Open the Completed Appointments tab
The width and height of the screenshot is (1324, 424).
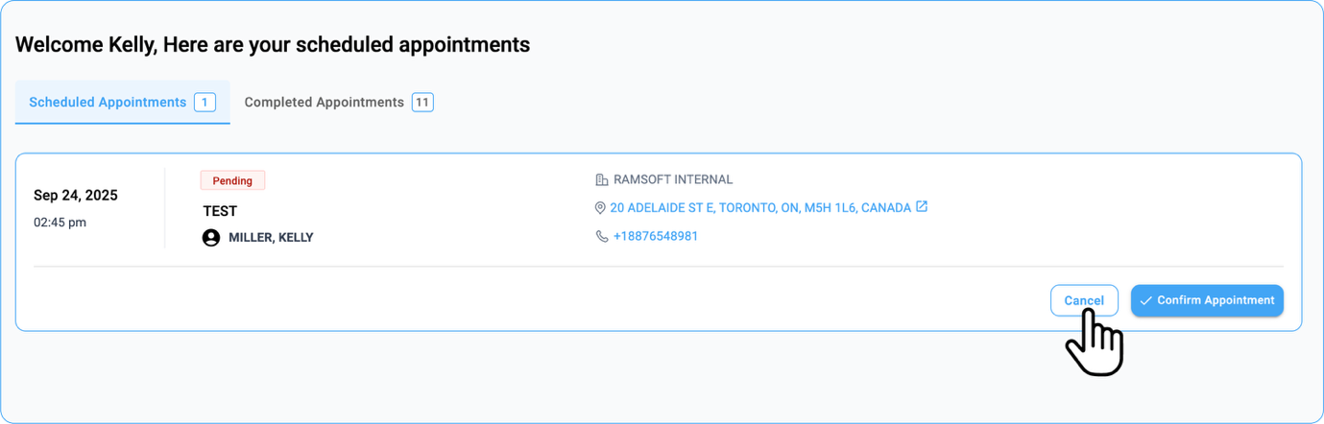click(x=324, y=103)
